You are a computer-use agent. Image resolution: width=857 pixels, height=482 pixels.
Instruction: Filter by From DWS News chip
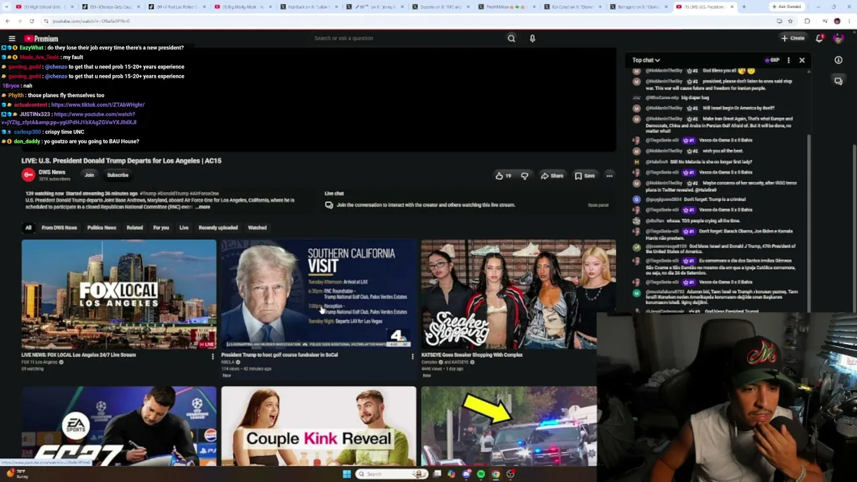(59, 228)
